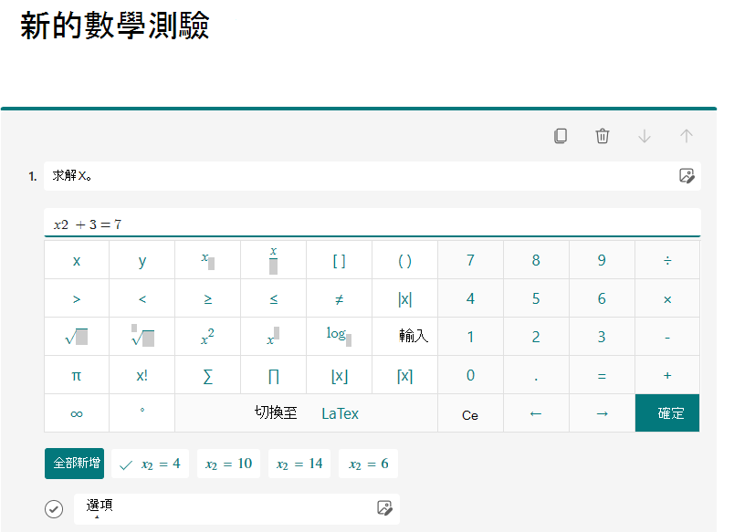The image size is (734, 532).
Task: Insert nth root template
Action: point(142,337)
